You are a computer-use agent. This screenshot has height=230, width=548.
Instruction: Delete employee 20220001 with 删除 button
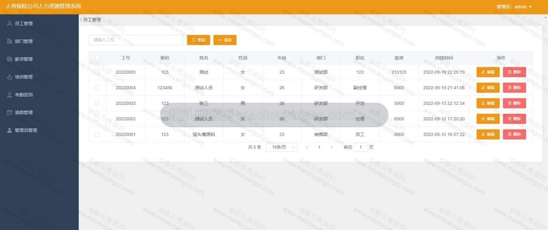[x=514, y=134]
